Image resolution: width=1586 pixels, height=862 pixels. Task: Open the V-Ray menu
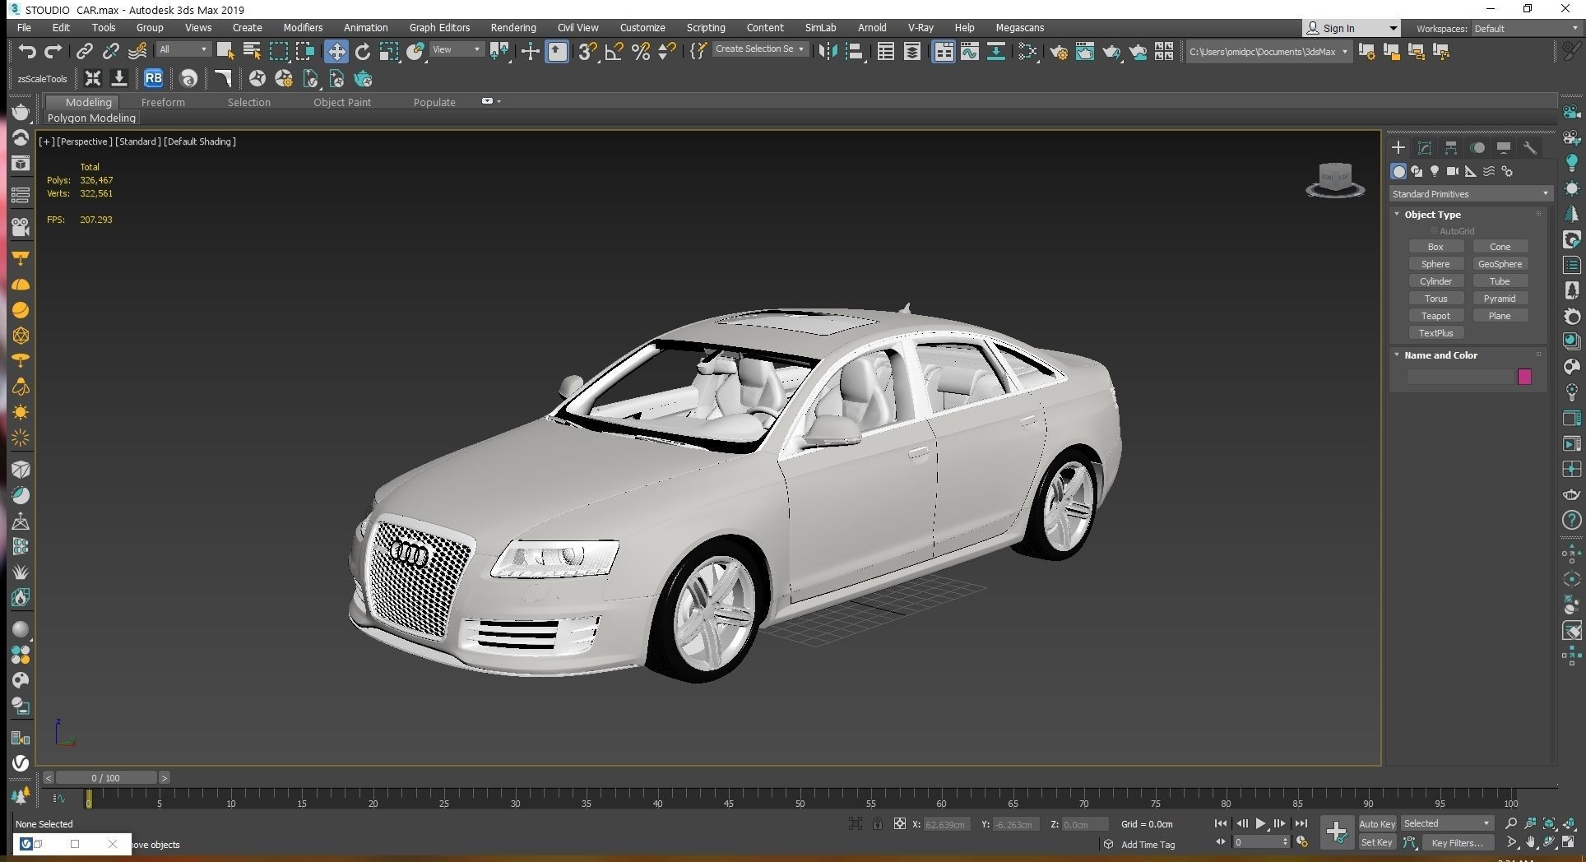(x=921, y=27)
